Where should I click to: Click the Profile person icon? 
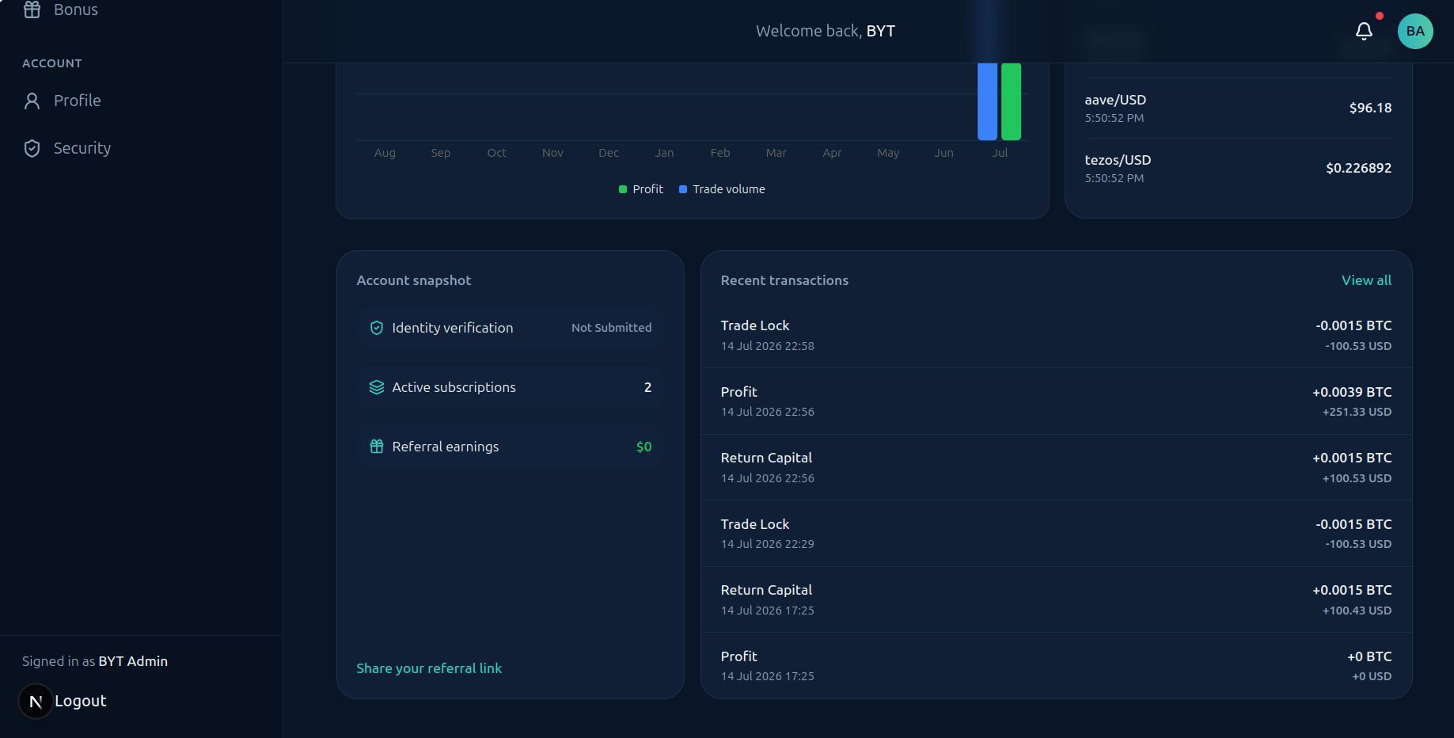(32, 101)
